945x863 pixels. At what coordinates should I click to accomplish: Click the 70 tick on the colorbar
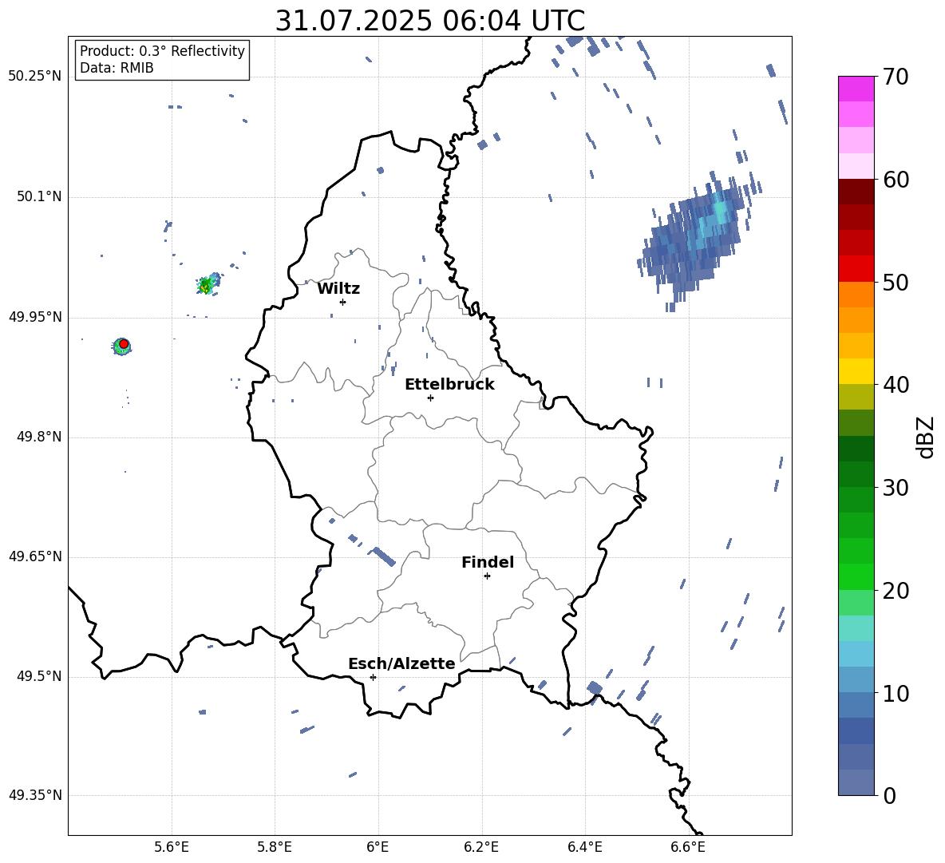(895, 77)
